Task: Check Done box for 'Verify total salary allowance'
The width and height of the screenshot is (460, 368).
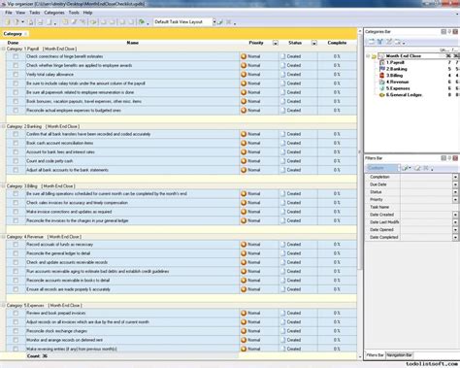Action: [x=16, y=75]
